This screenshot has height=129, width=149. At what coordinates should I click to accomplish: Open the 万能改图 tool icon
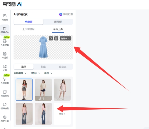[5, 41]
